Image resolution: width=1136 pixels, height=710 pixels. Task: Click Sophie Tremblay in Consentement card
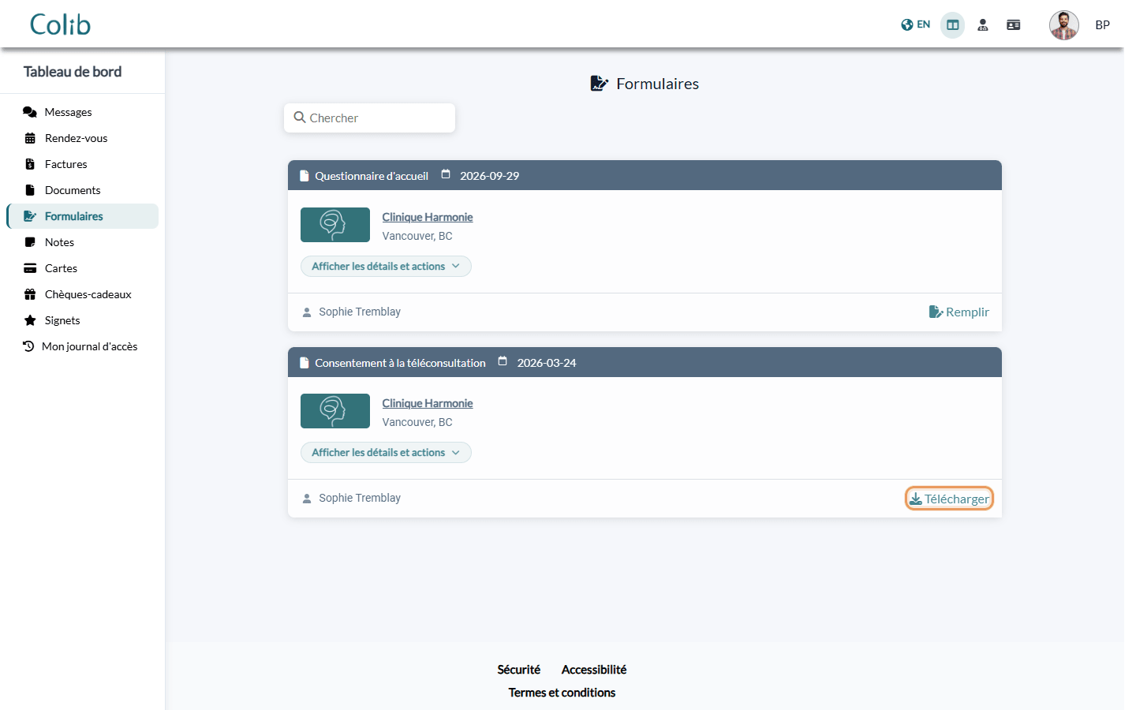pyautogui.click(x=360, y=498)
